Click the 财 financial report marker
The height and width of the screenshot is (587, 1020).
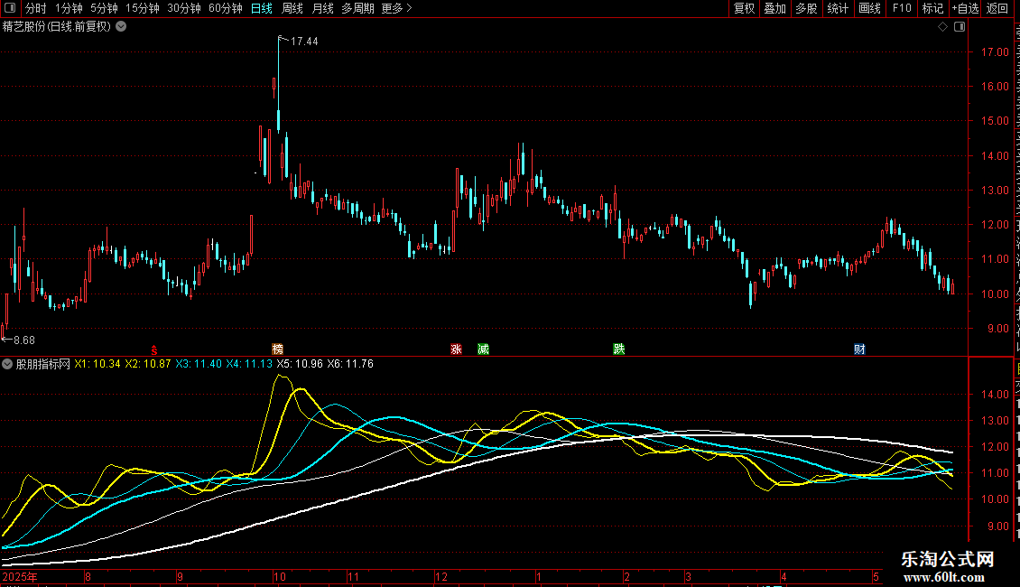[859, 349]
